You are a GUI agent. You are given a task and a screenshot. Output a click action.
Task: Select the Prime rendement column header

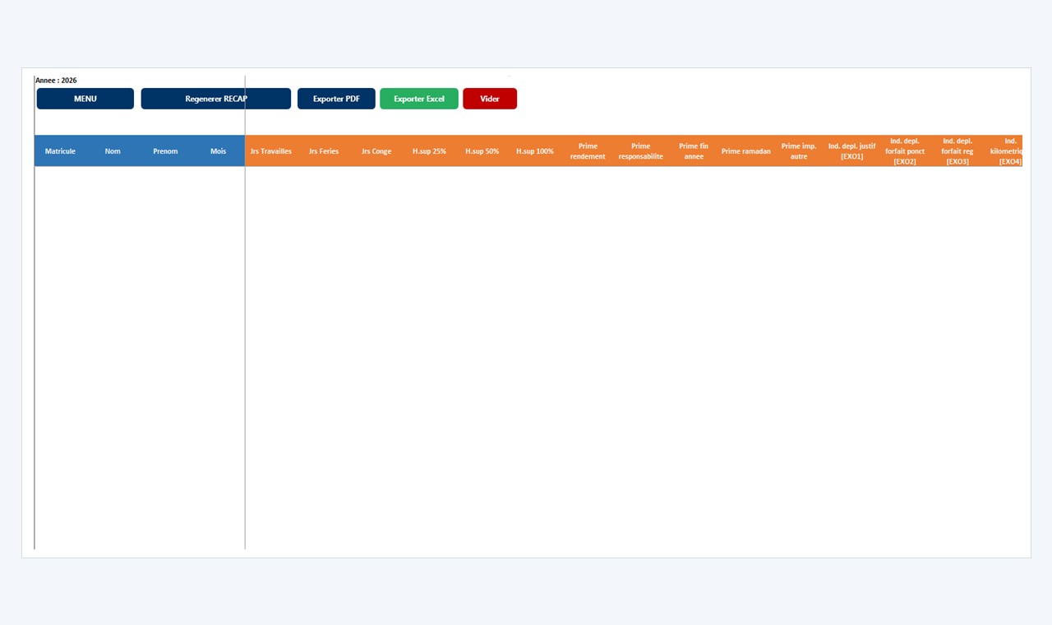click(588, 151)
